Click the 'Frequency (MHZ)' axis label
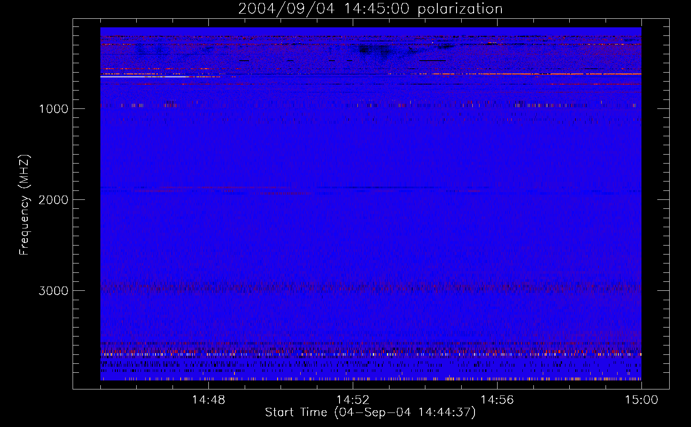 pyautogui.click(x=25, y=205)
